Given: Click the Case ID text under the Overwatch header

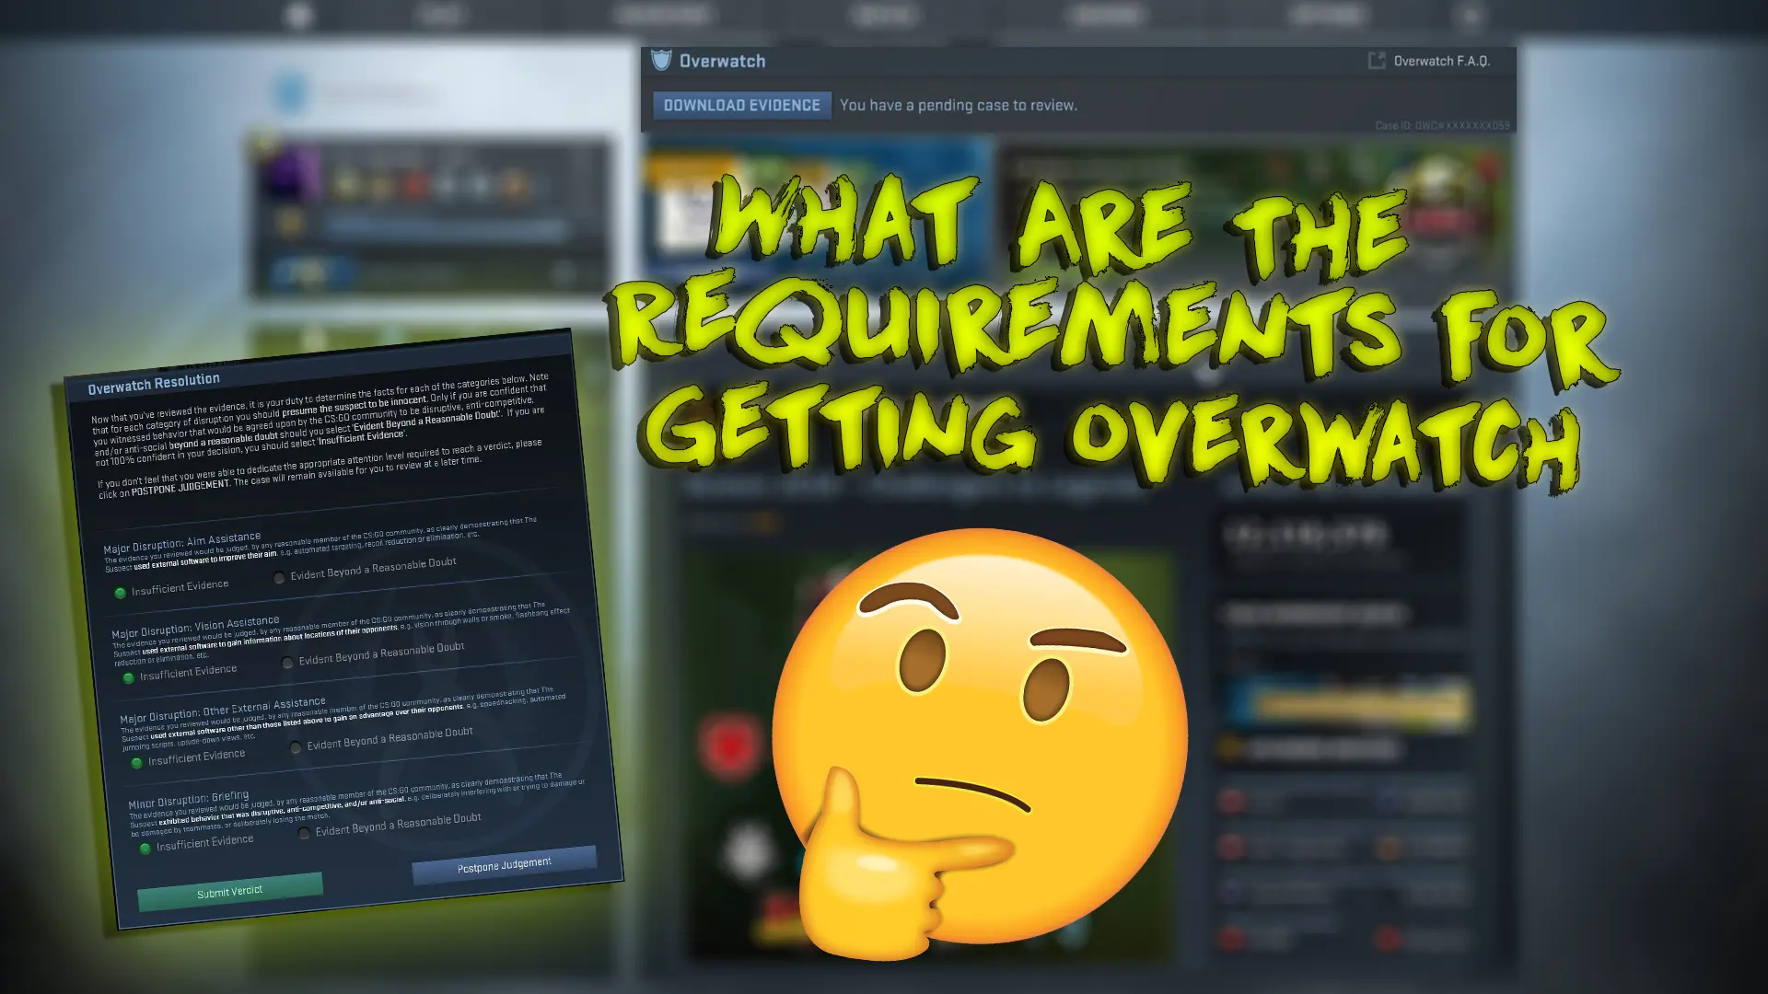Looking at the screenshot, I should point(1442,125).
